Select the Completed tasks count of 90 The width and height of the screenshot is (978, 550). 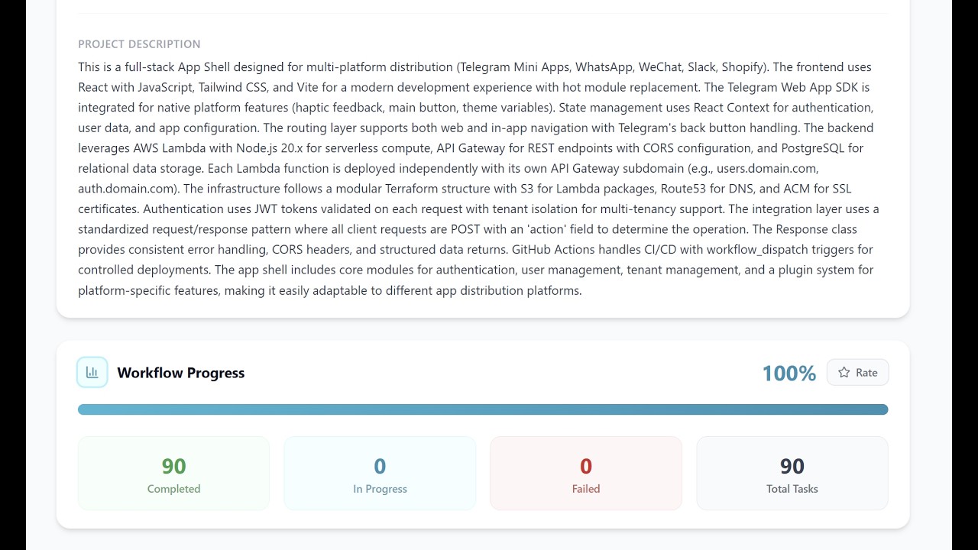[173, 466]
